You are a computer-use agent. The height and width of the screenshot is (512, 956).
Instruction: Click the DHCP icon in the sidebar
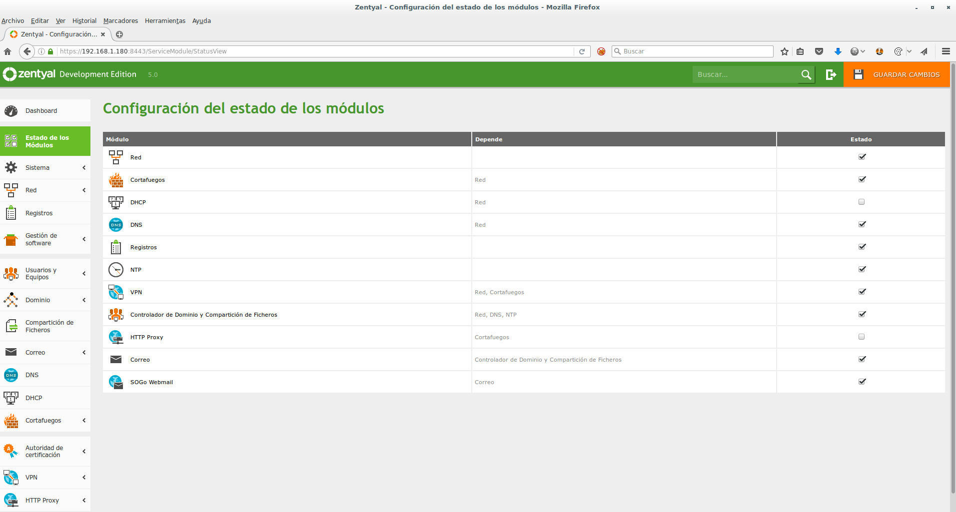pyautogui.click(x=11, y=398)
